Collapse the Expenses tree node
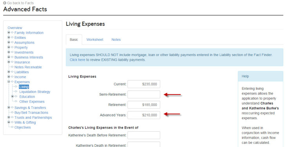 [9, 82]
